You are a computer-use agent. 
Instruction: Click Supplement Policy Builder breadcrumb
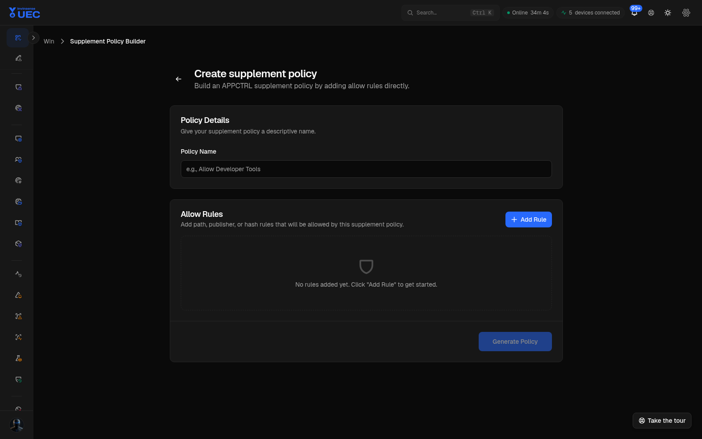point(108,41)
